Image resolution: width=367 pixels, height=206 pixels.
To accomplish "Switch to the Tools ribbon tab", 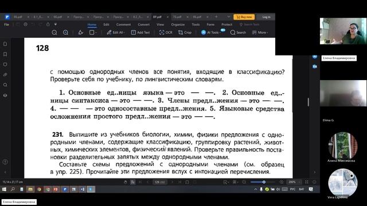I will pyautogui.click(x=196, y=25).
